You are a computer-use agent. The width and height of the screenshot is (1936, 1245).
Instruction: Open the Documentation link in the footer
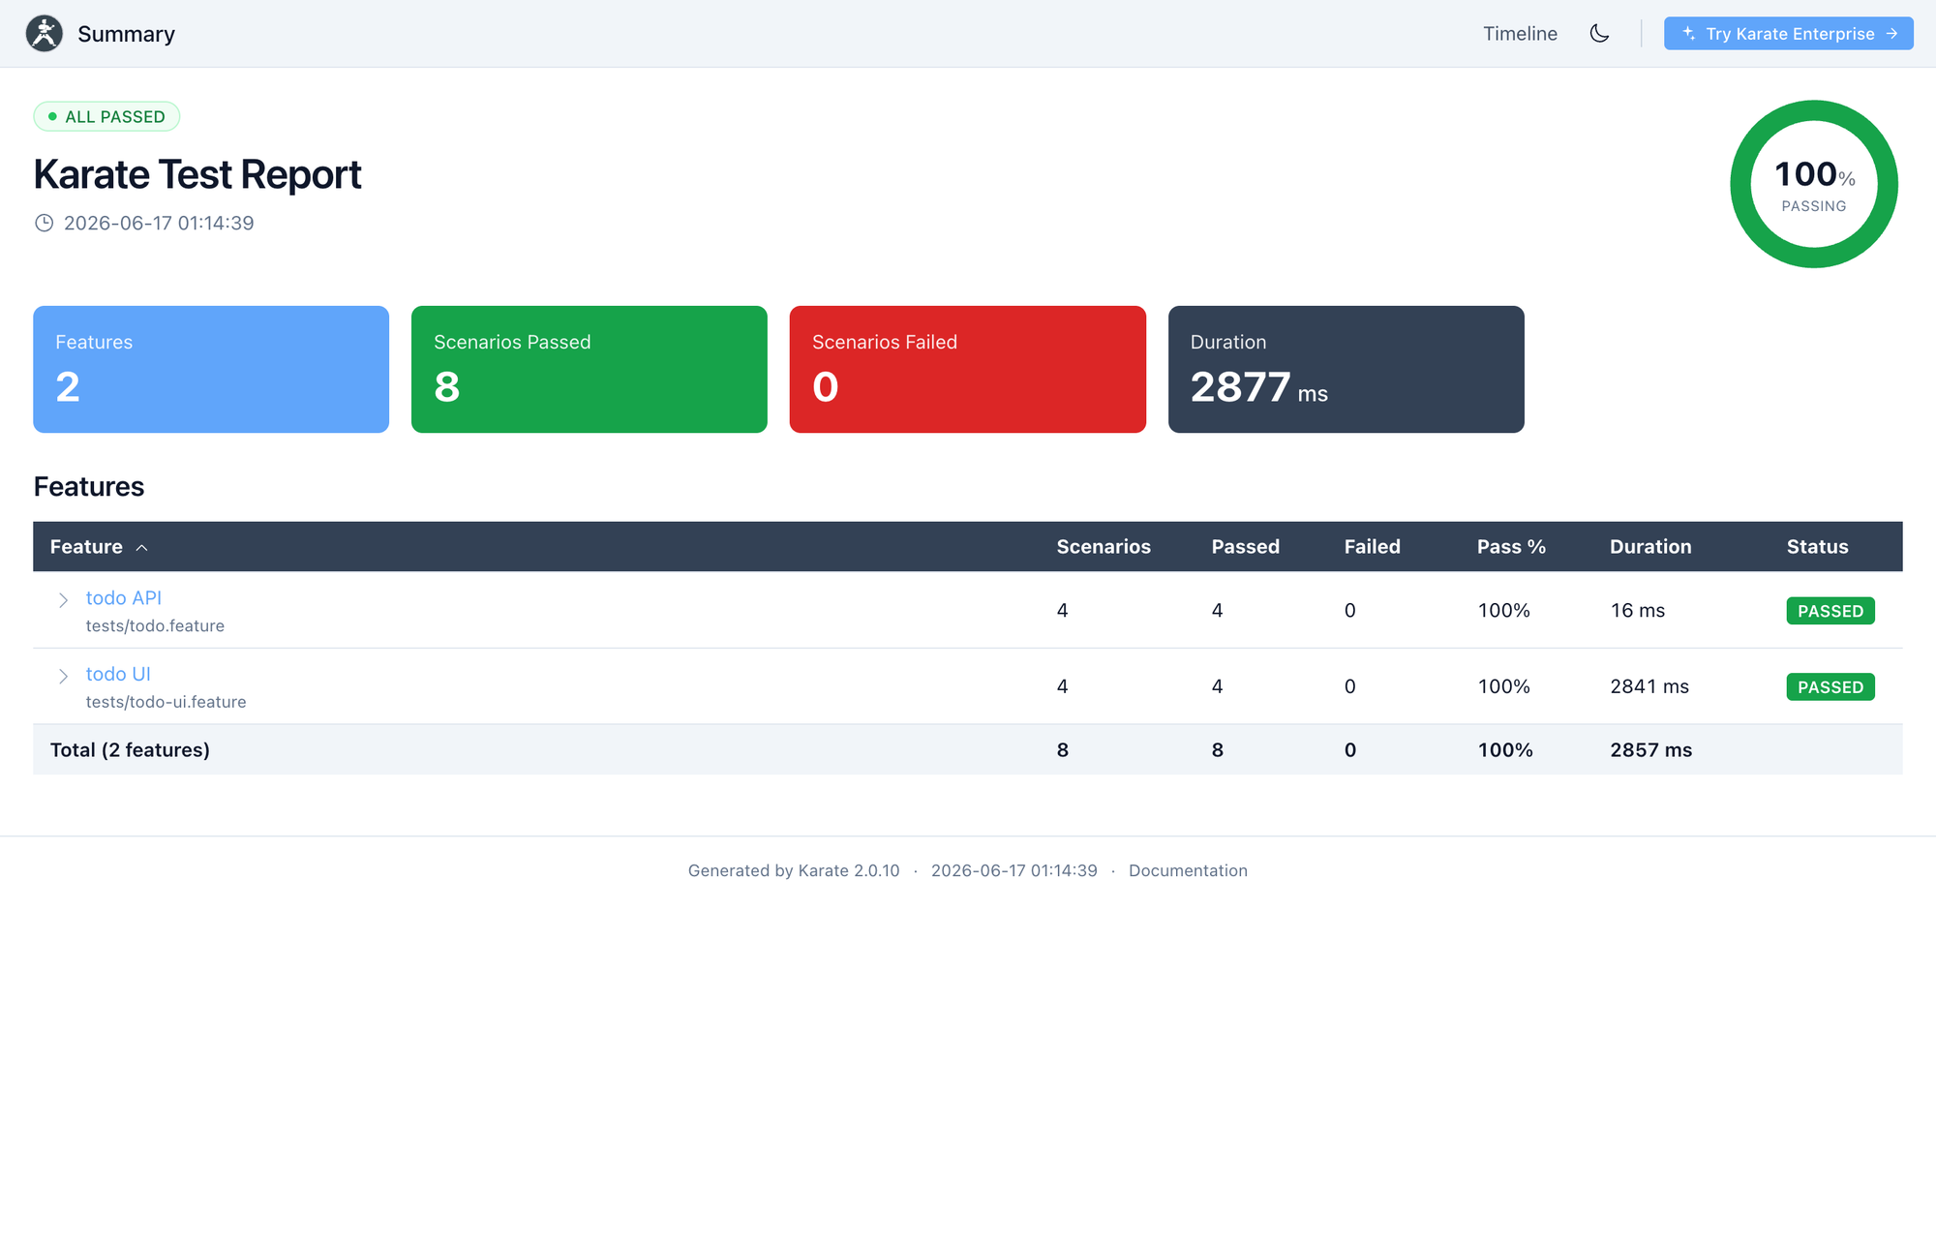coord(1188,870)
